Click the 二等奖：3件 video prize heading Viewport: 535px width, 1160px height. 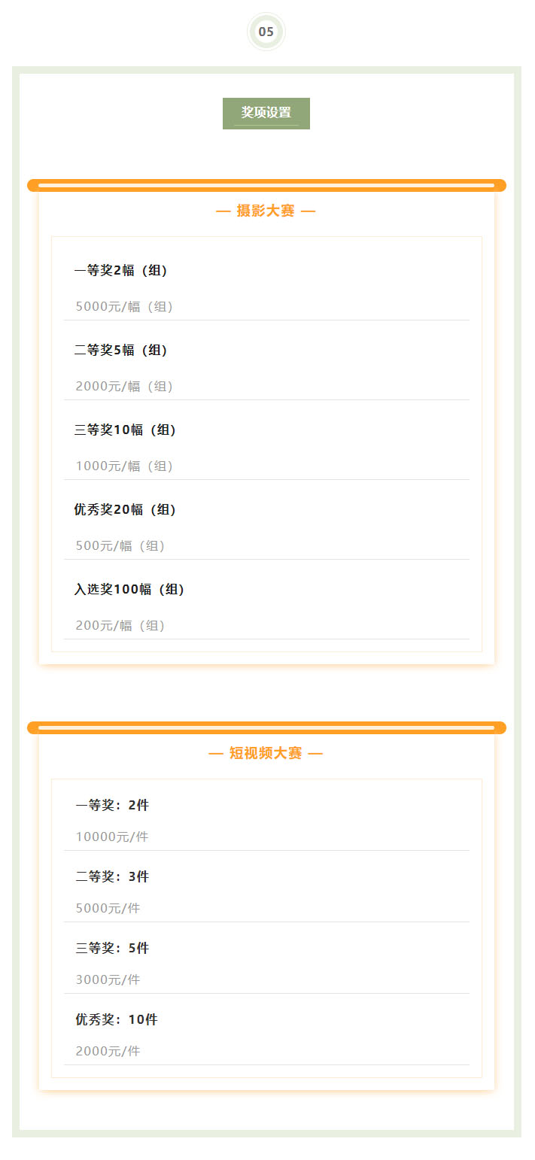click(112, 877)
